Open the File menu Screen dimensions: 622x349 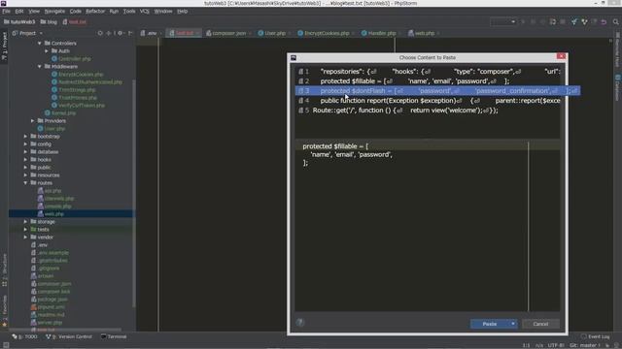coord(7,11)
